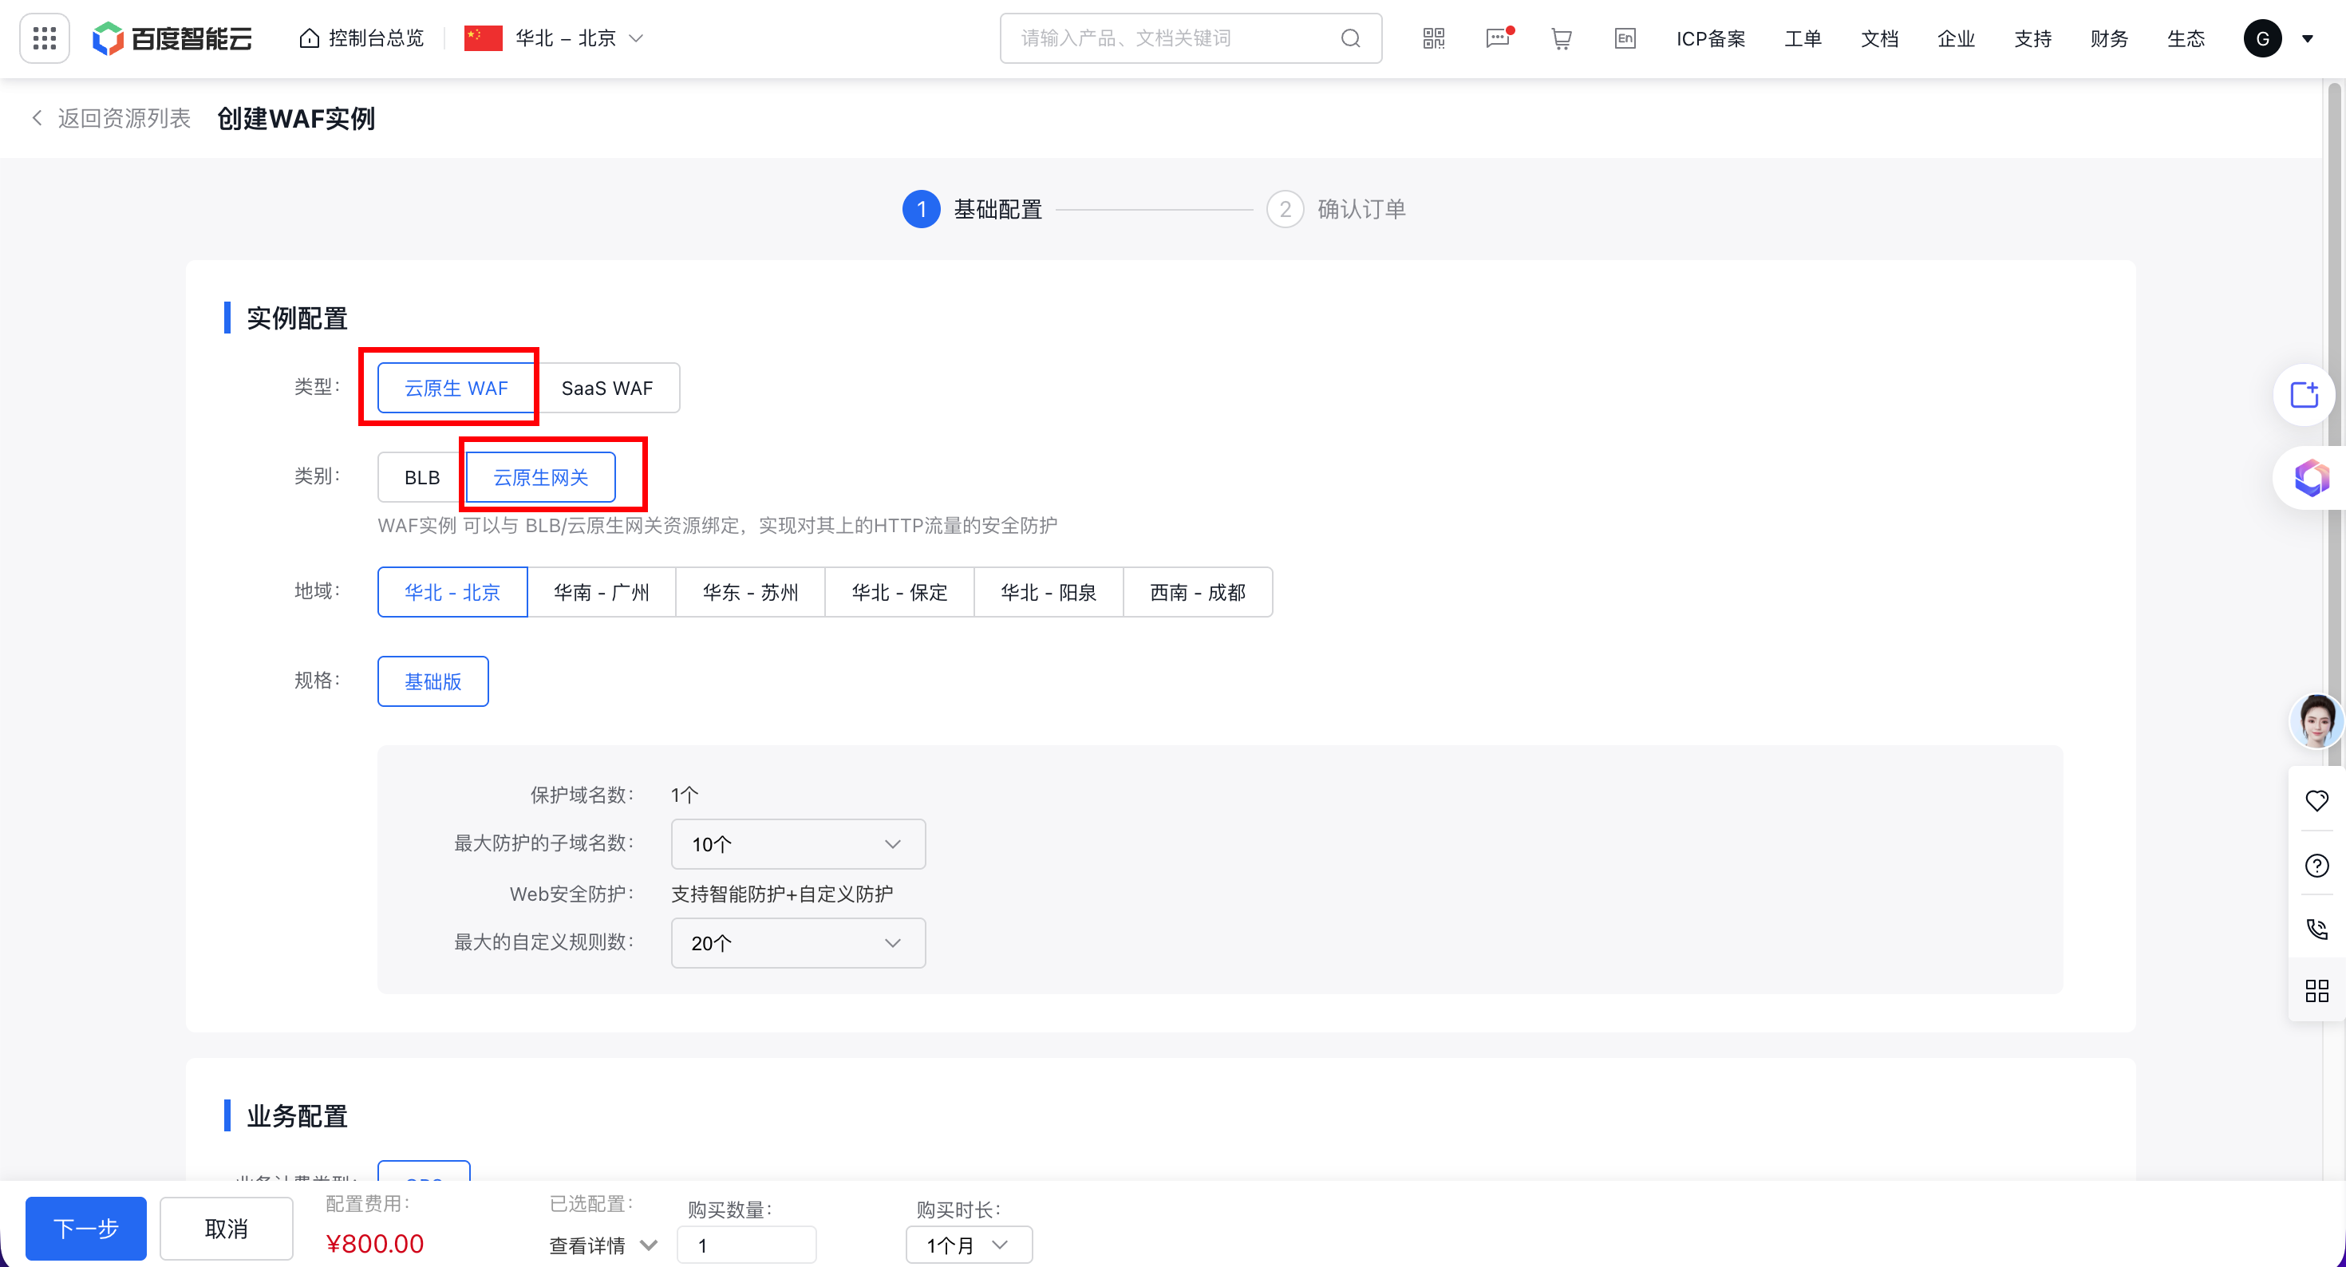Open the messages notification icon

[x=1497, y=38]
